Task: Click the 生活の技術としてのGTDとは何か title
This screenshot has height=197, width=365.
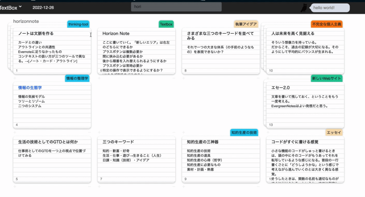Action: [48, 142]
